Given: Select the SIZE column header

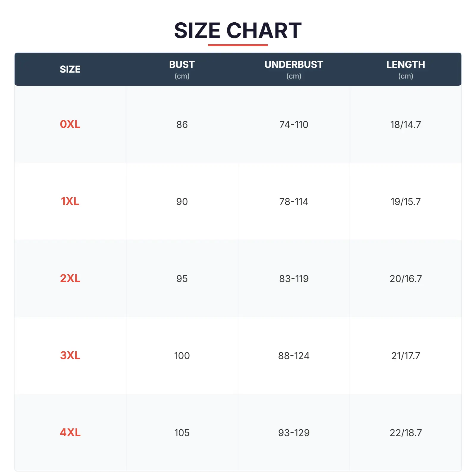Looking at the screenshot, I should tap(70, 69).
